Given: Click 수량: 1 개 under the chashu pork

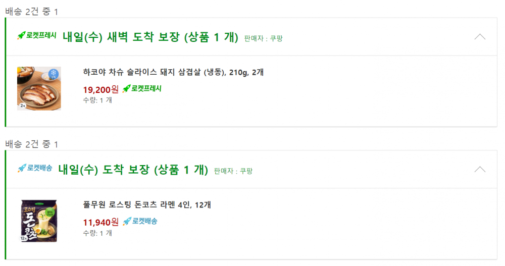Looking at the screenshot, I should coord(97,100).
